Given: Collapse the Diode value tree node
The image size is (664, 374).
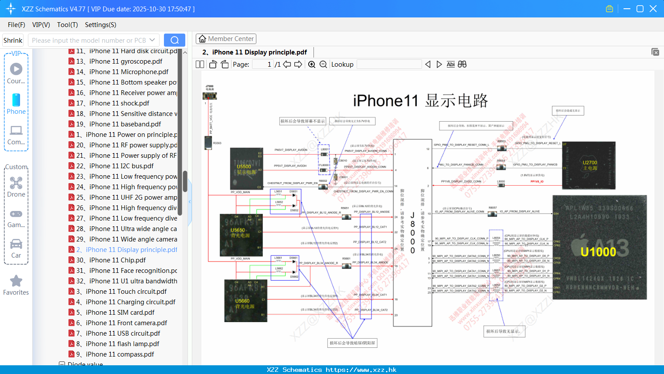Looking at the screenshot, I should [62, 364].
